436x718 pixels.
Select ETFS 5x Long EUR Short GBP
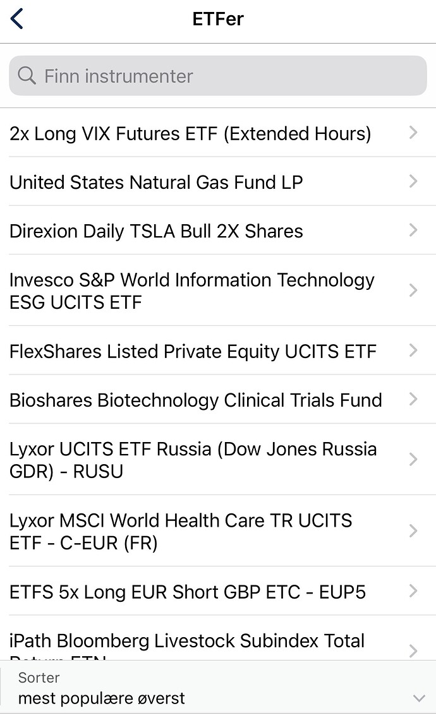(188, 592)
